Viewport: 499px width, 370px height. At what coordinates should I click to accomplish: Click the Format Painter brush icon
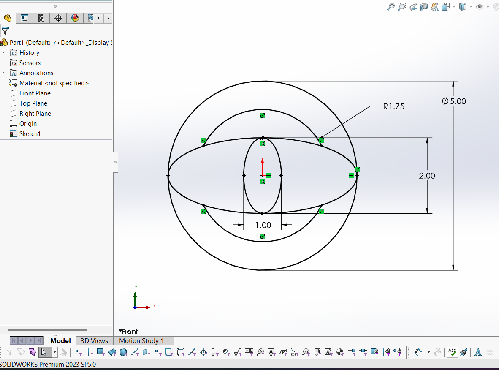[x=464, y=352]
